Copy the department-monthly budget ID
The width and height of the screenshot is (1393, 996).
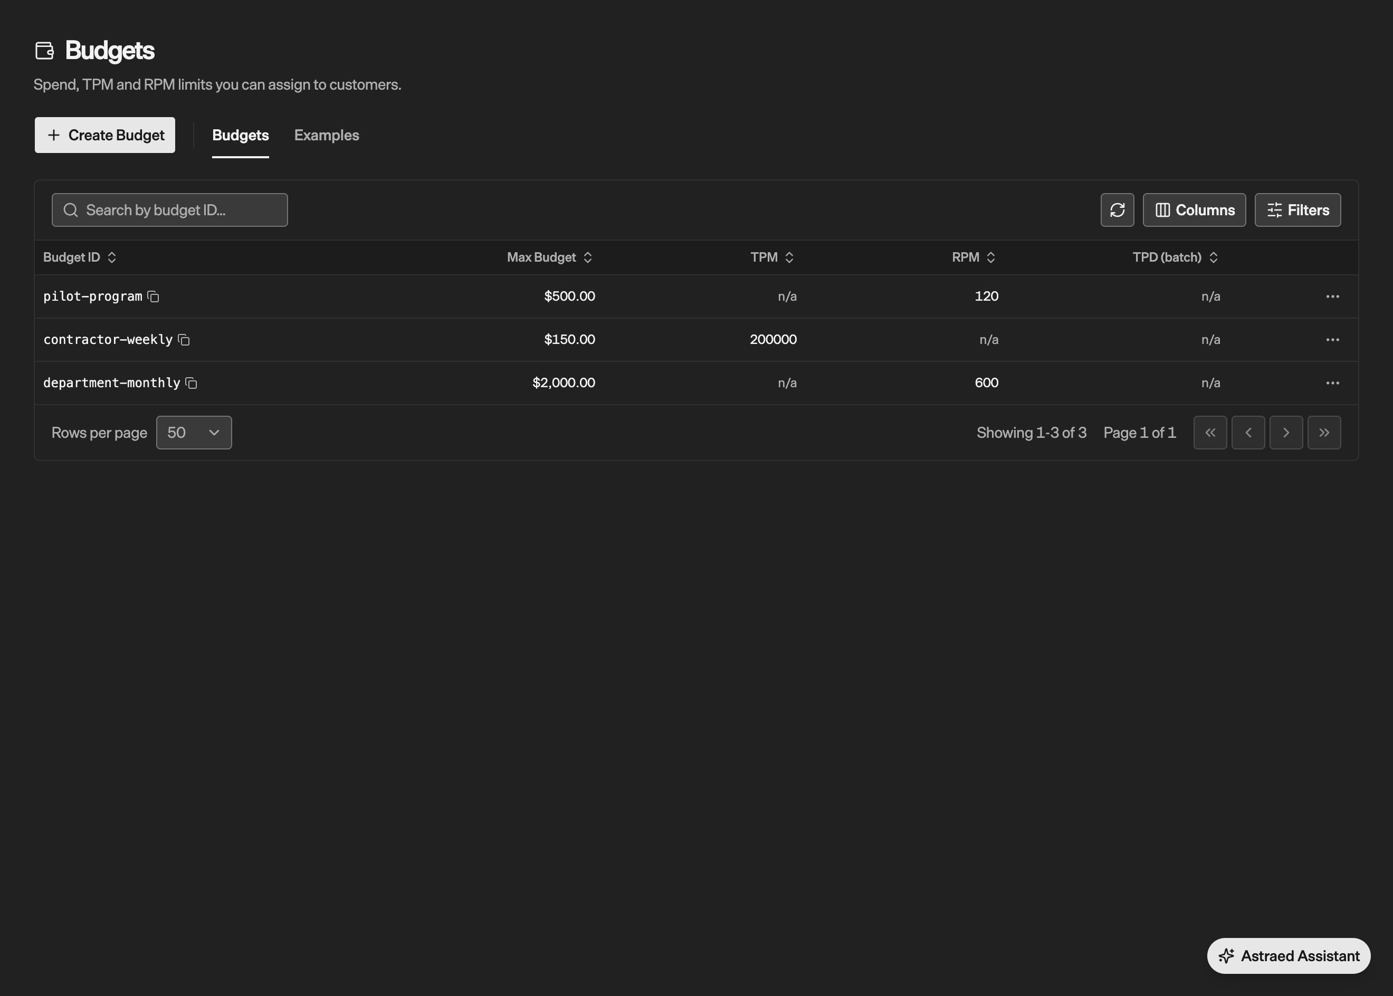pyautogui.click(x=192, y=384)
